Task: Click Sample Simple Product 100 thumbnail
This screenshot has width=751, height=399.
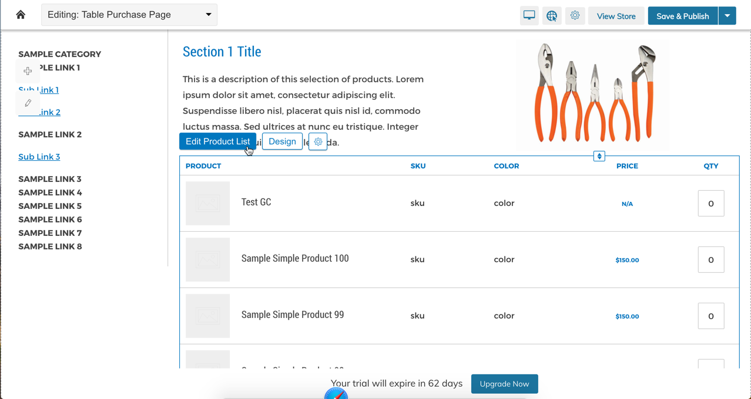Action: [x=208, y=260]
